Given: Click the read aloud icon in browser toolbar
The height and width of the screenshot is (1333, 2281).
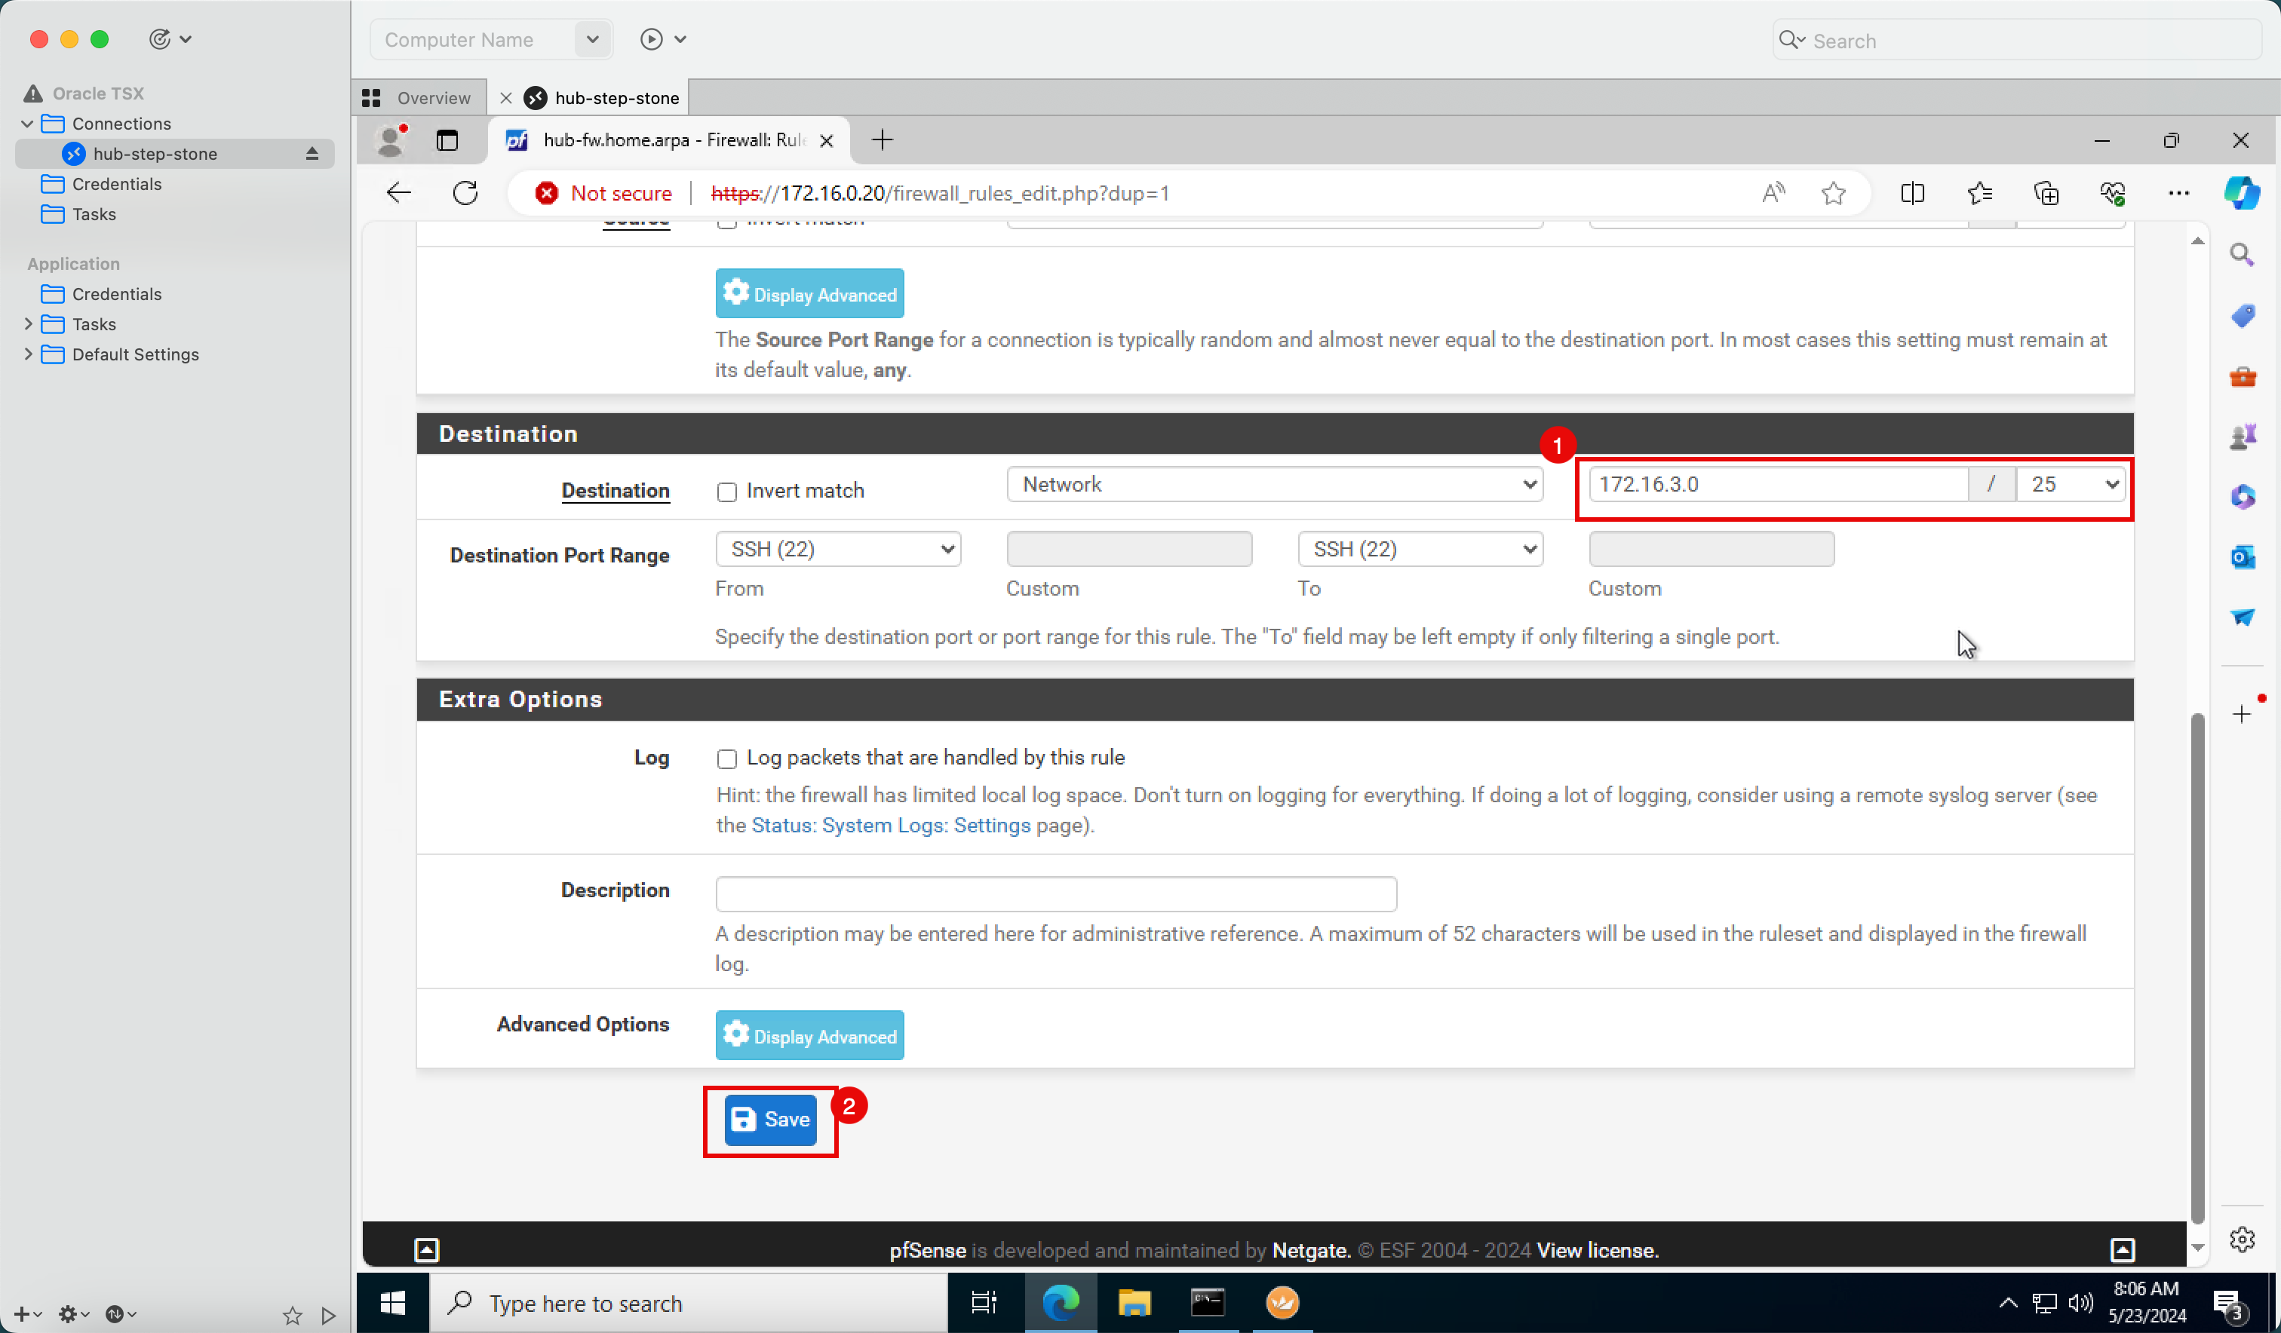Looking at the screenshot, I should click(1775, 194).
